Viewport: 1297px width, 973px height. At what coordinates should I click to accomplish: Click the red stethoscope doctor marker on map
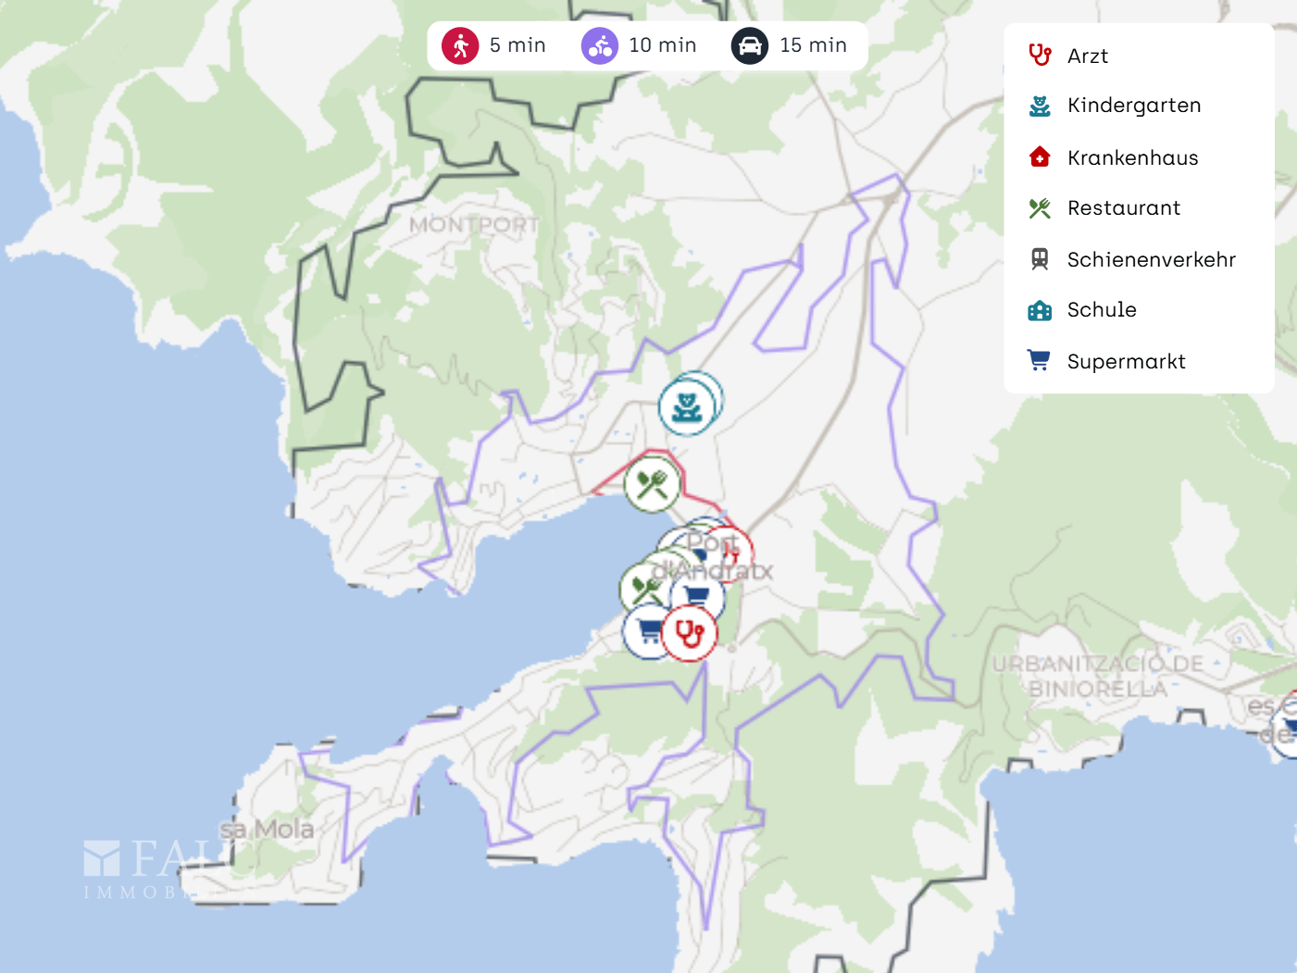tap(690, 634)
